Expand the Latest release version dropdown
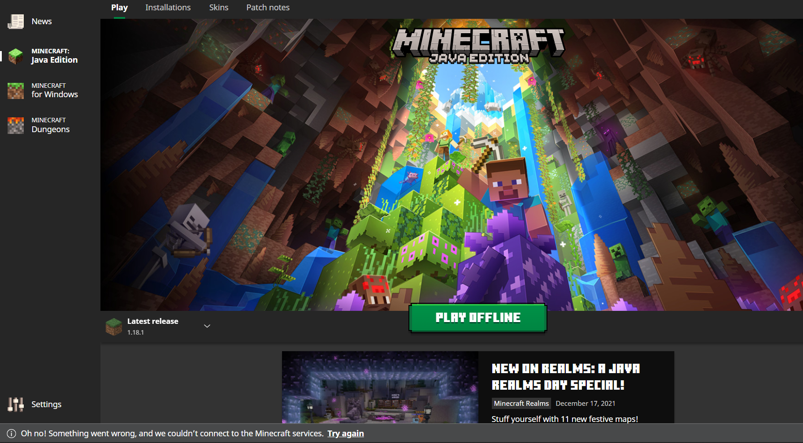 pyautogui.click(x=207, y=326)
